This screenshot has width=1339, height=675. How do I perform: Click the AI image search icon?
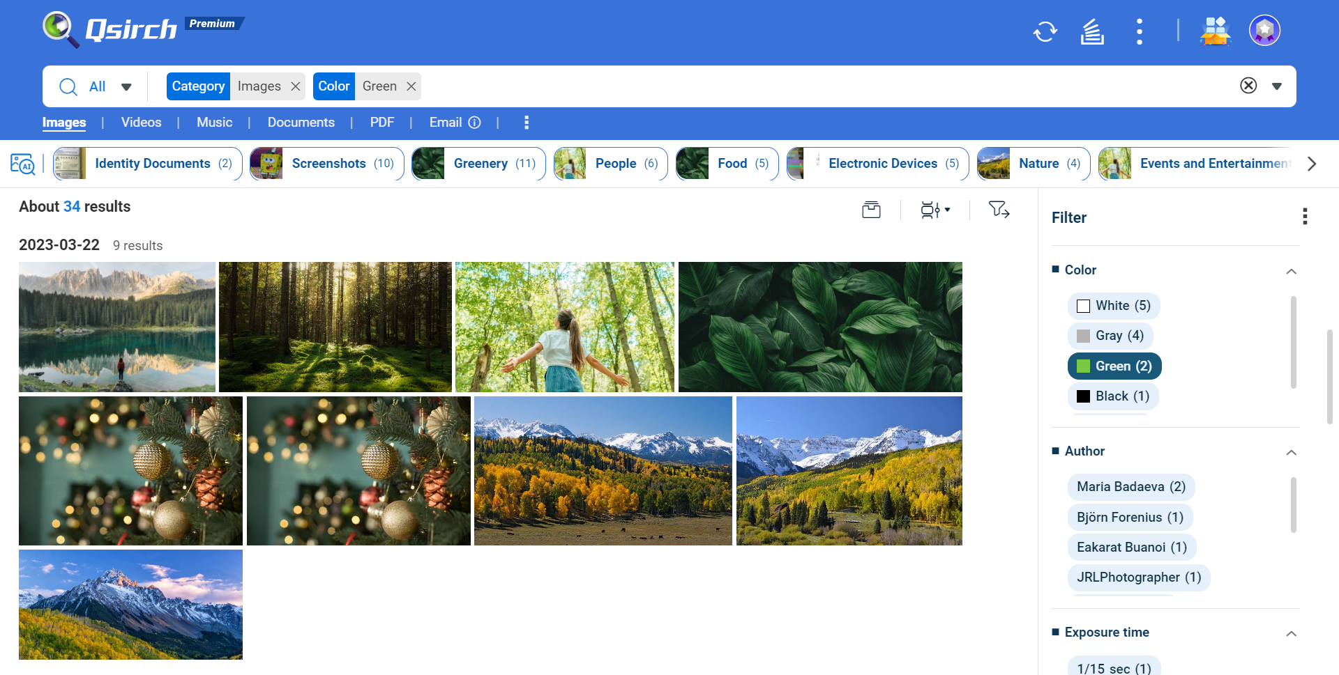(22, 164)
